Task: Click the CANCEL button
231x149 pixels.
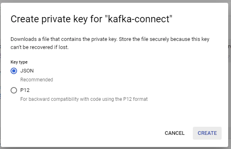Action: click(x=175, y=133)
